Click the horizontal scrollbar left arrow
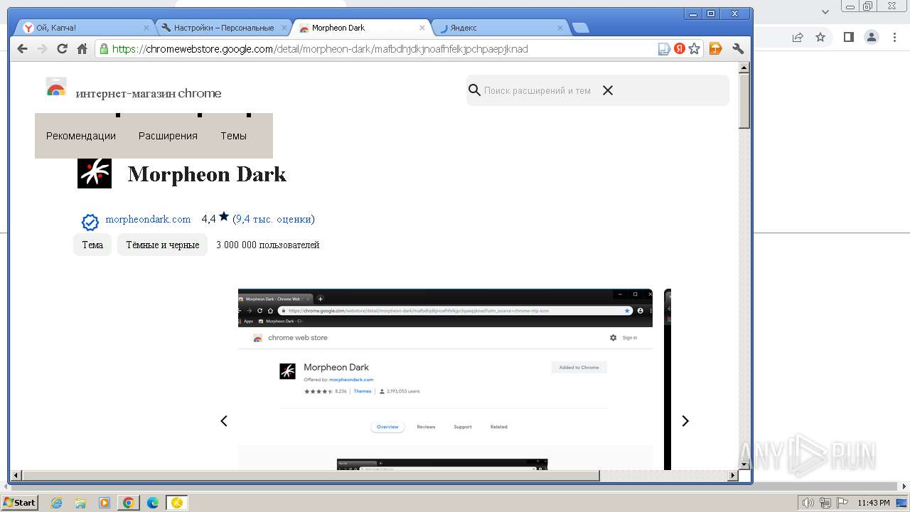The image size is (910, 512). click(16, 475)
